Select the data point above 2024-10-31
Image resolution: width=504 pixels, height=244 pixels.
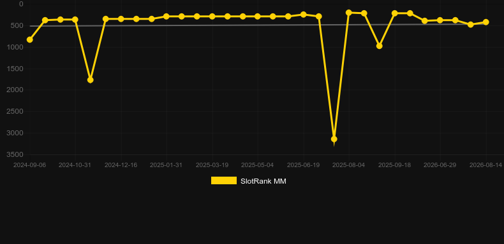pyautogui.click(x=75, y=20)
